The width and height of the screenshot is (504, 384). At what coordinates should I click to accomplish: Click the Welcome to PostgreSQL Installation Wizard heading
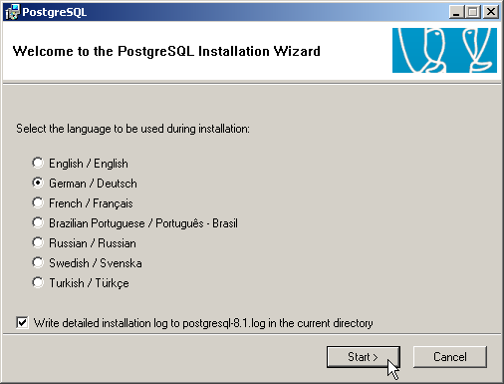click(x=166, y=51)
